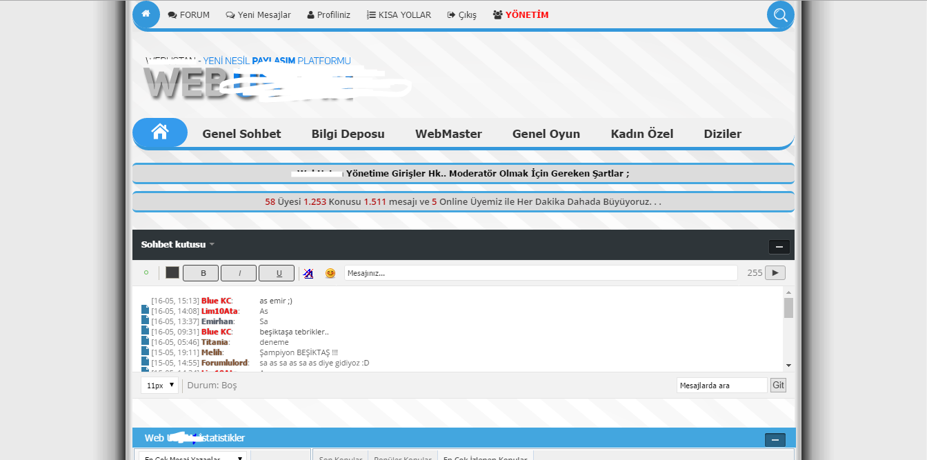This screenshot has width=927, height=460.
Task: Log out via the Çıkış link
Action: tap(462, 14)
